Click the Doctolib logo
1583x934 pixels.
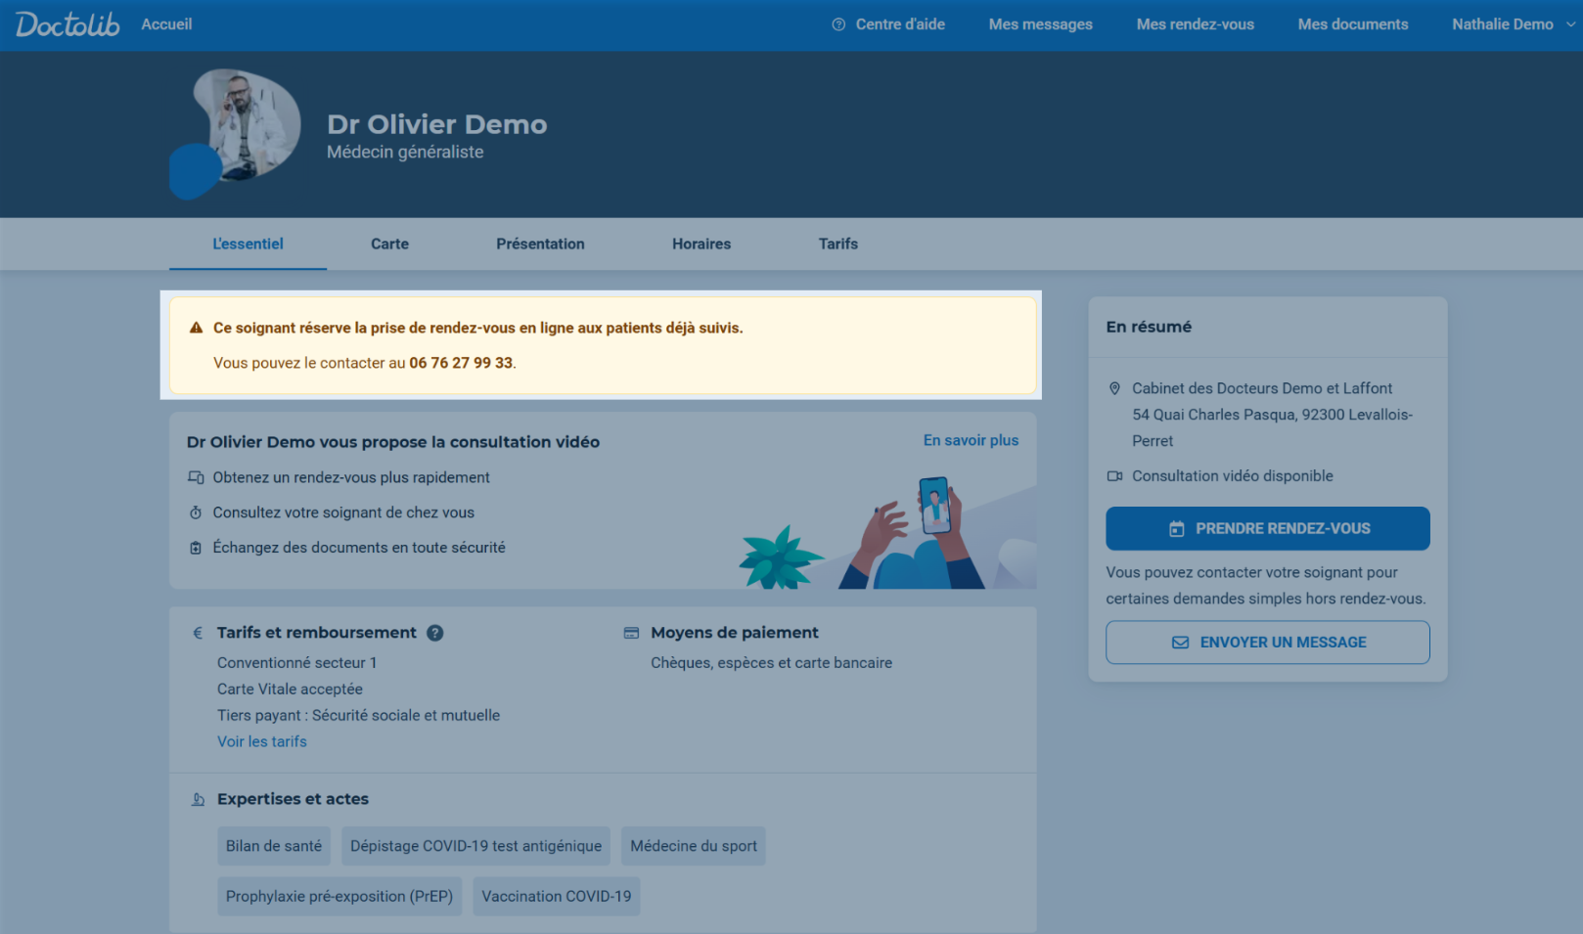click(x=68, y=24)
